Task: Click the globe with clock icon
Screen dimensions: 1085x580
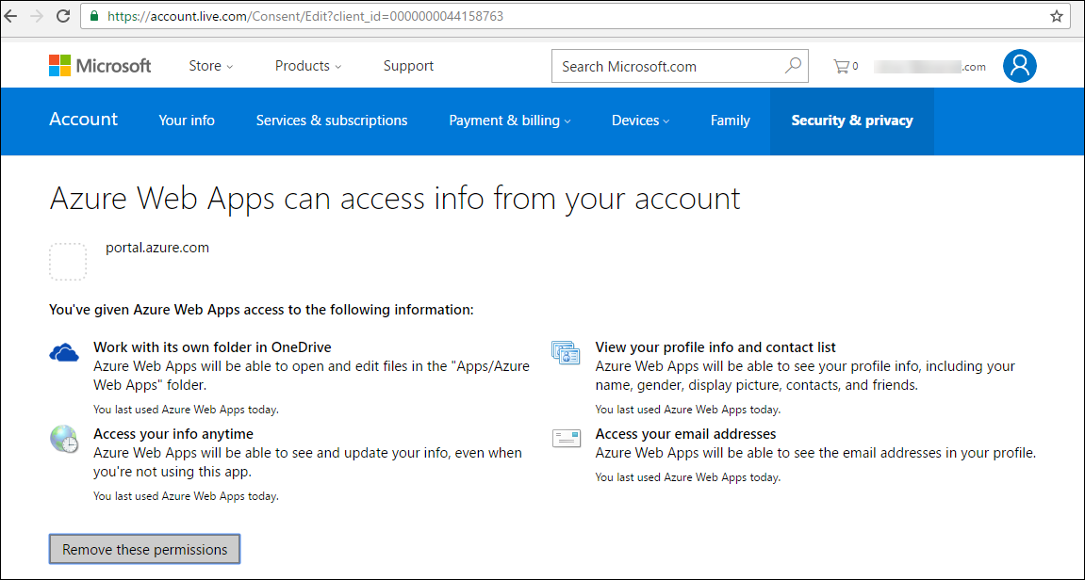Action: 64,440
